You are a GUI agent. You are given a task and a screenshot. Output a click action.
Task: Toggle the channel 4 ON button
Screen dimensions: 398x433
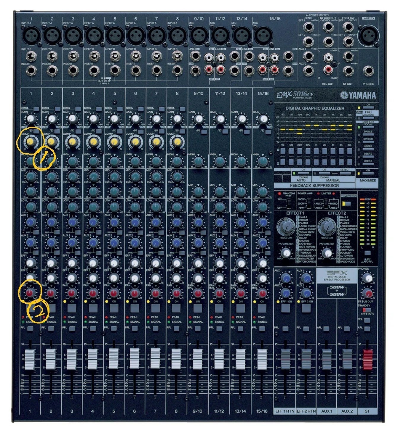coord(93,308)
